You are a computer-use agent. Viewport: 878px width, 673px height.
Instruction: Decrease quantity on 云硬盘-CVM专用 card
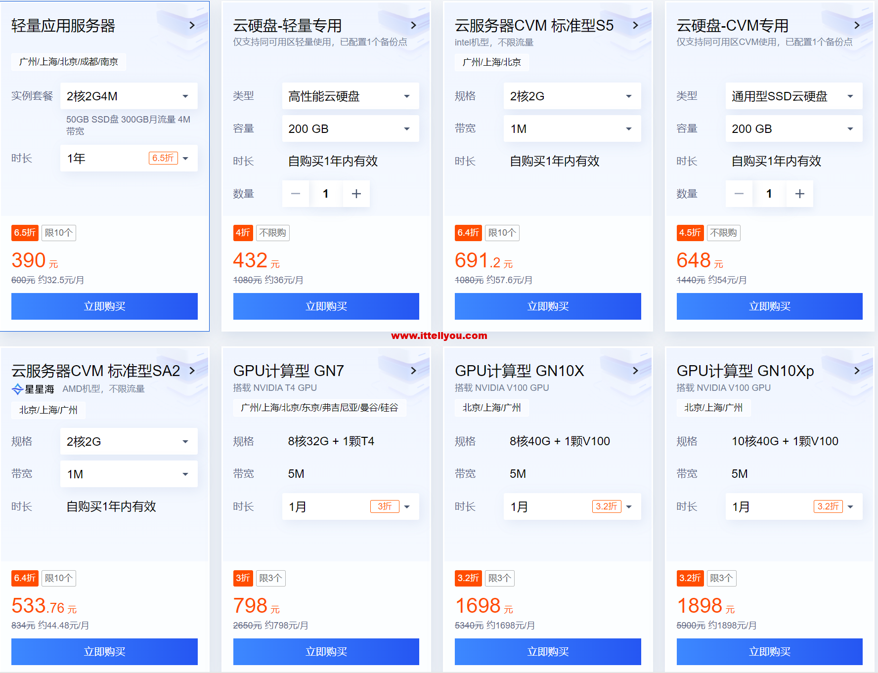pyautogui.click(x=739, y=194)
